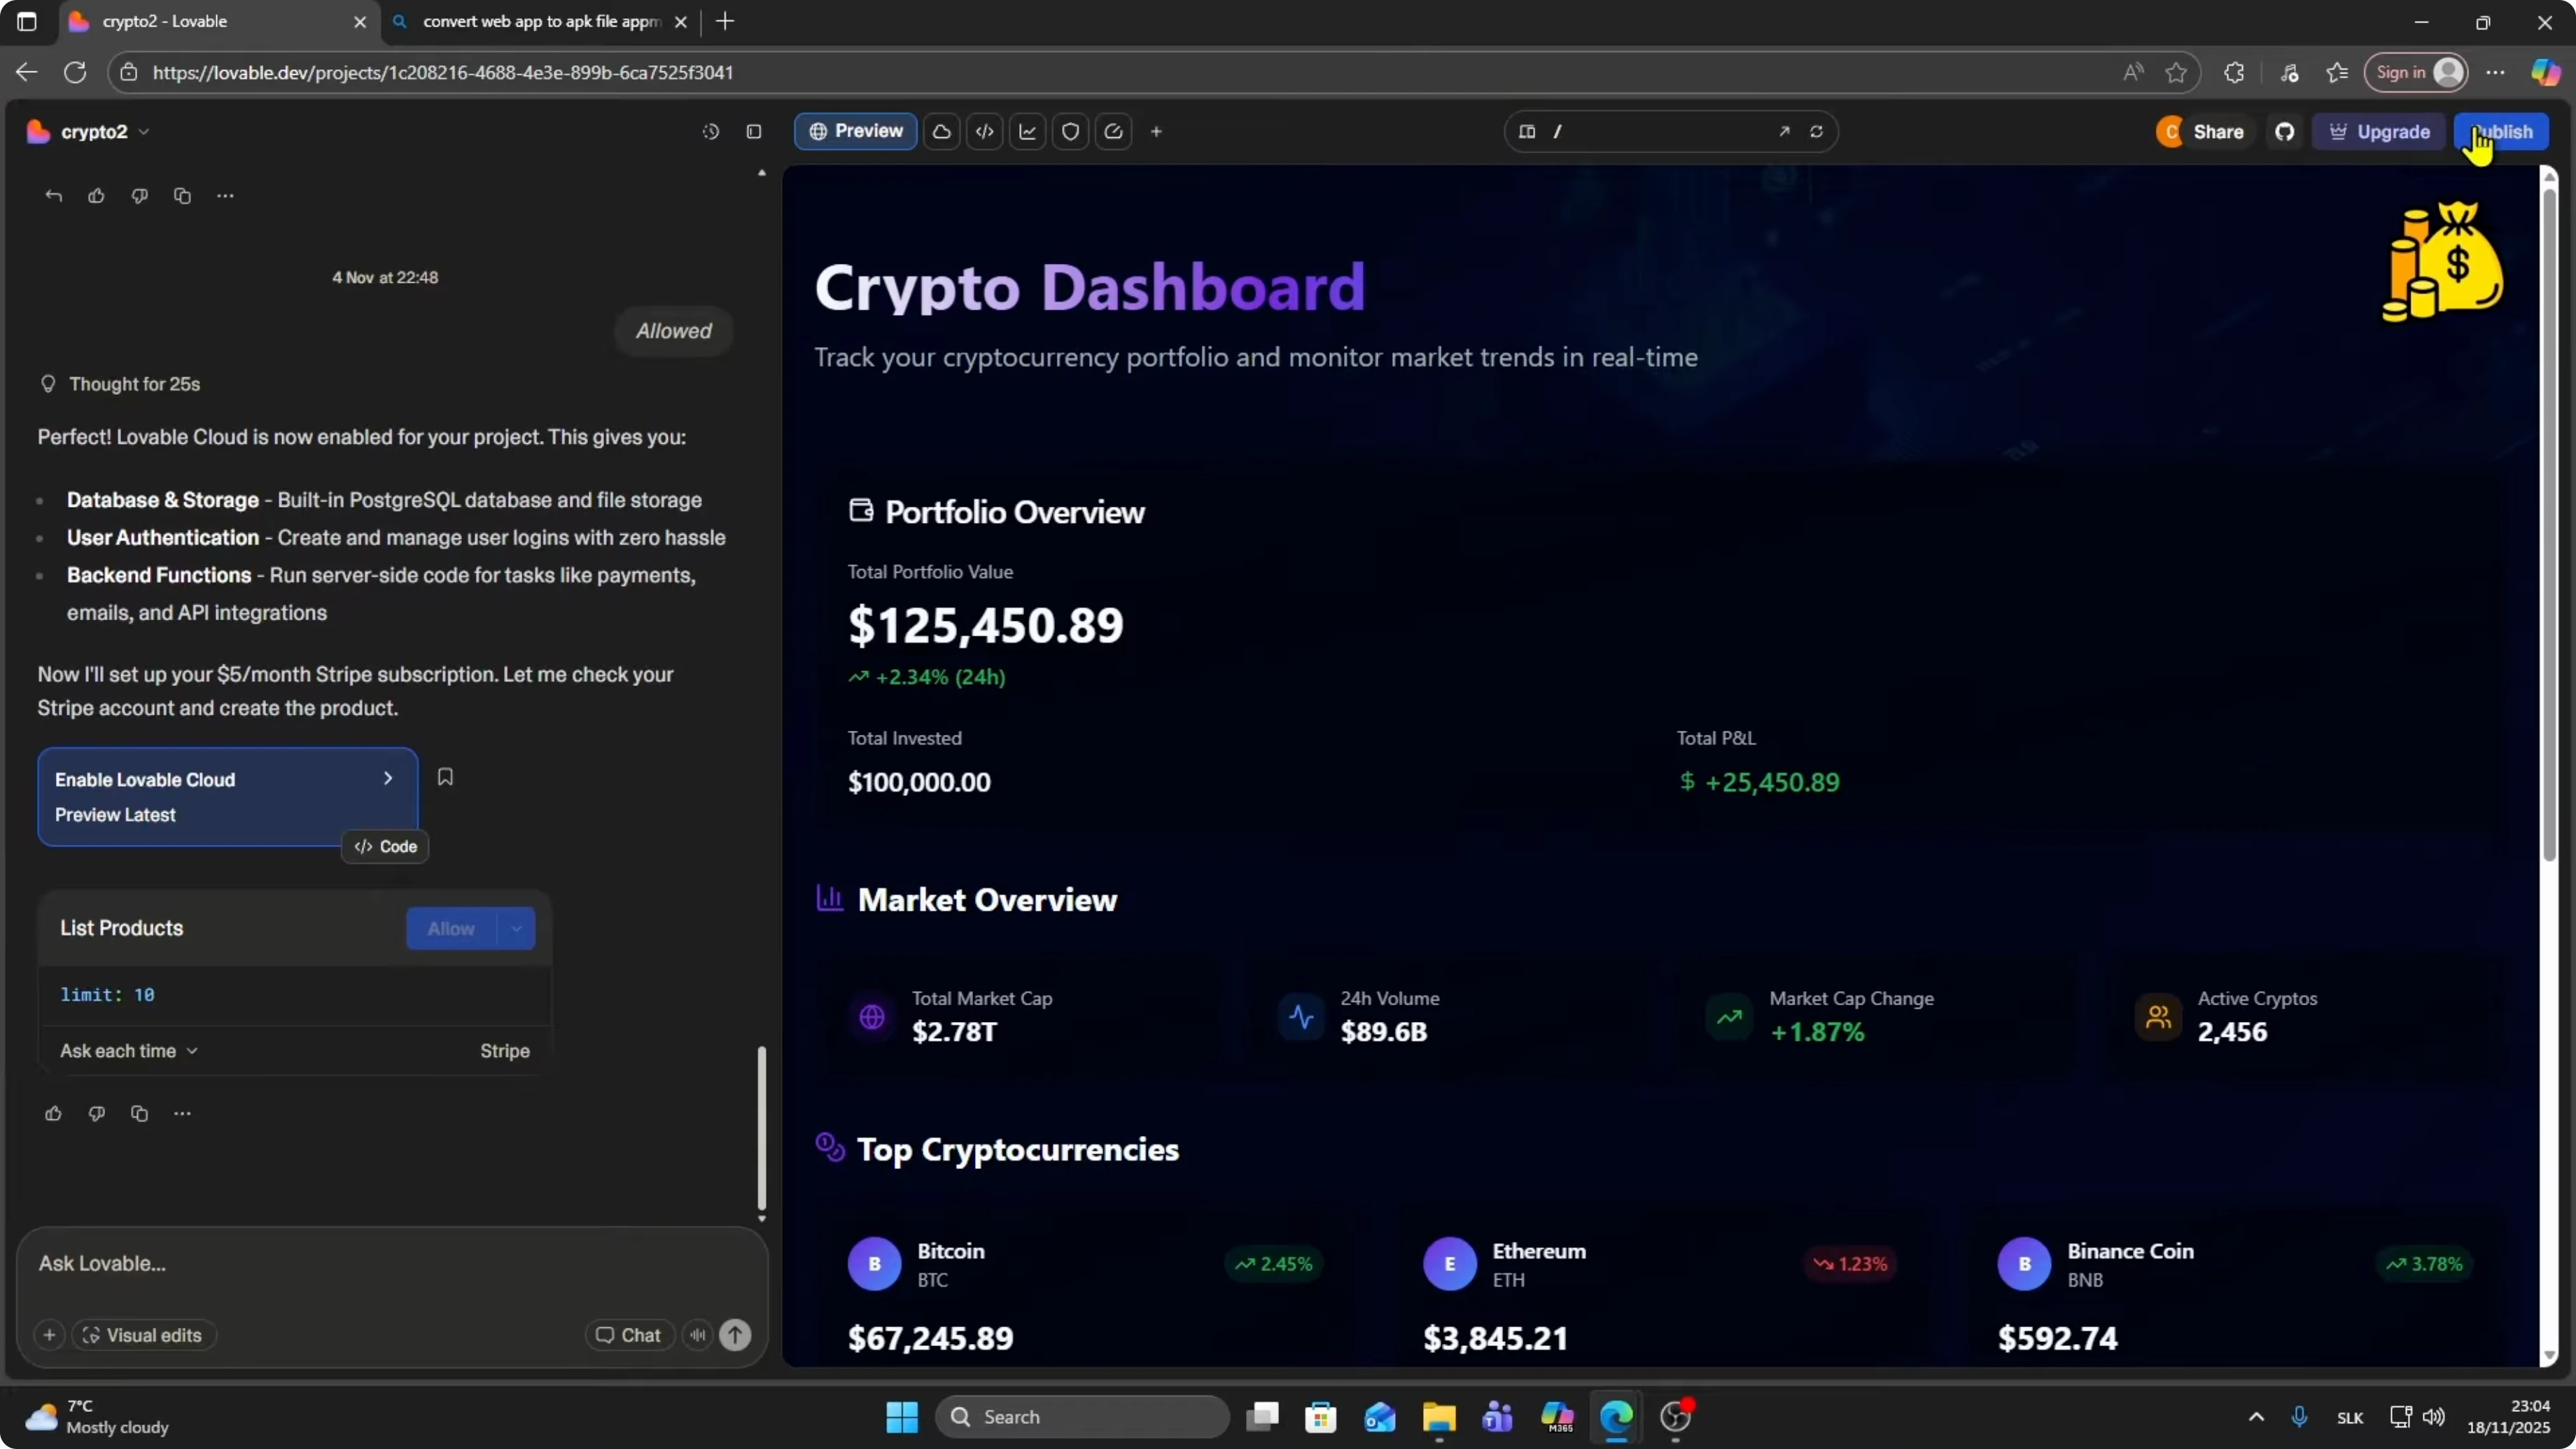Allow the List Products action

click(x=451, y=928)
